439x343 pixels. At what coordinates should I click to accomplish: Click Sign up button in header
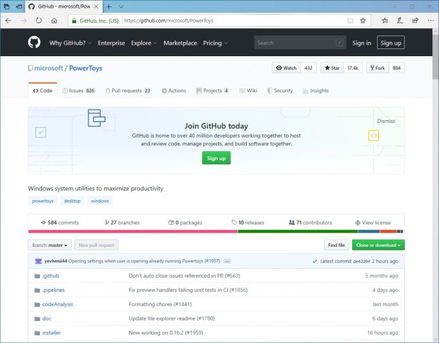coord(391,43)
